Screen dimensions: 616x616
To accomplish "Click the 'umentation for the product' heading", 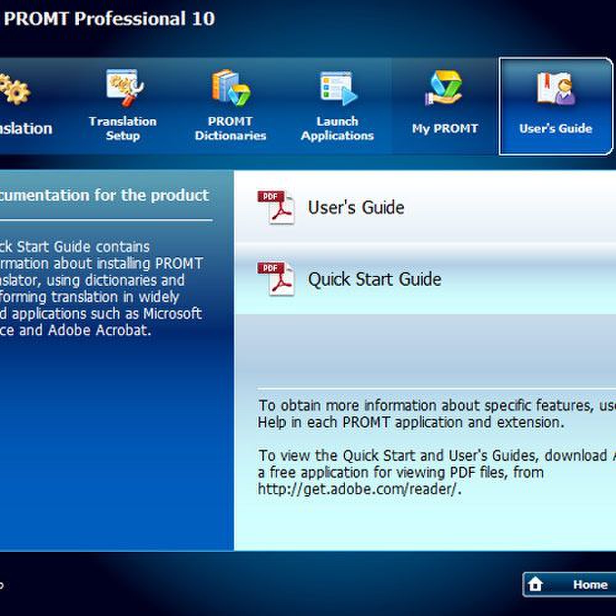I will coord(104,195).
